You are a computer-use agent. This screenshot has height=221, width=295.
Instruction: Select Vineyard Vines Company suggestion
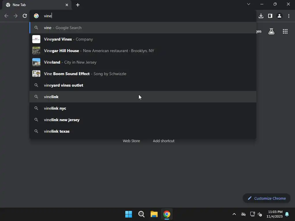[x=143, y=39]
